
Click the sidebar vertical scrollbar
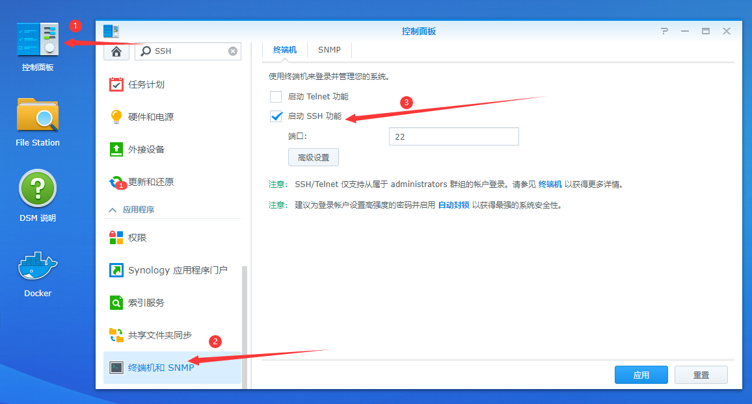coord(245,325)
